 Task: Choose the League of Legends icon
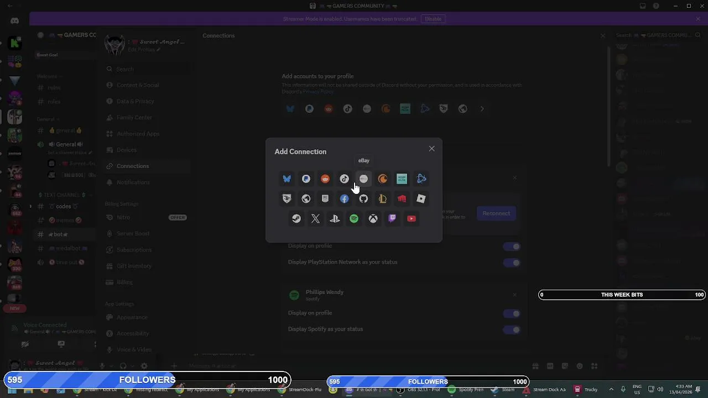click(x=383, y=198)
